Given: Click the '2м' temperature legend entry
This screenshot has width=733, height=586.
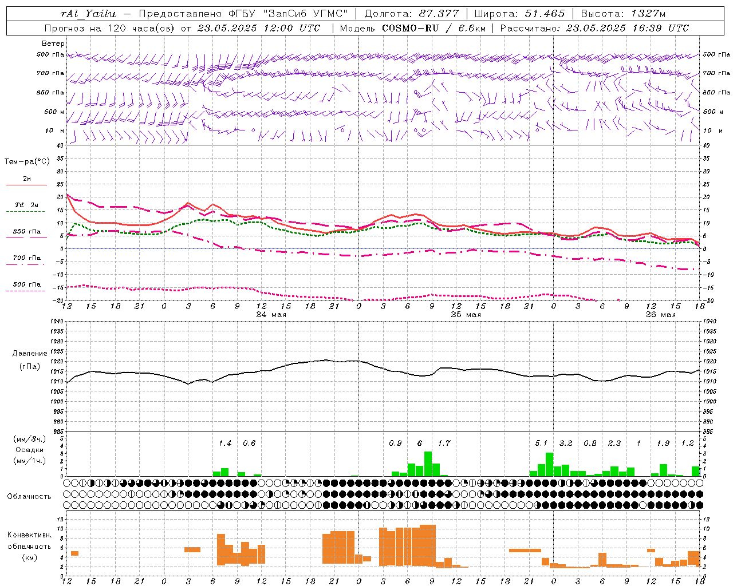Looking at the screenshot, I should [27, 179].
